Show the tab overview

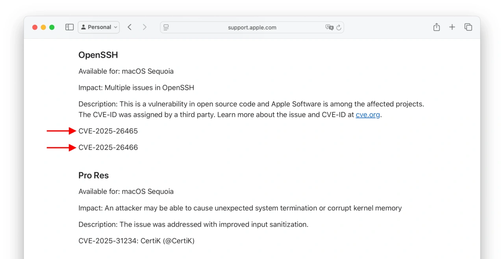click(468, 27)
